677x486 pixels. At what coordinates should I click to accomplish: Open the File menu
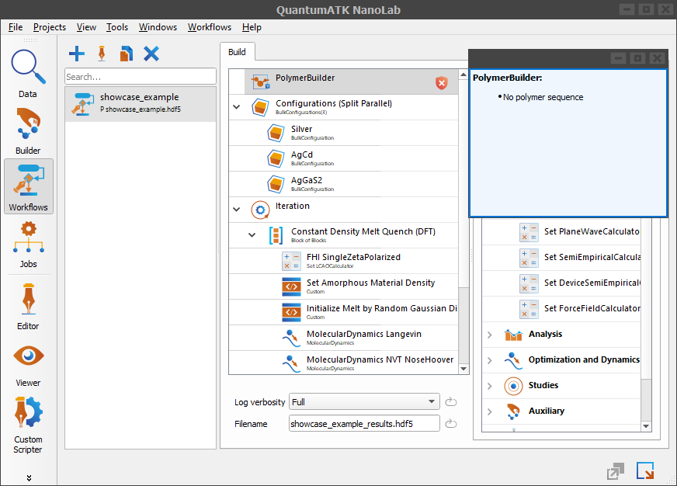[x=16, y=27]
